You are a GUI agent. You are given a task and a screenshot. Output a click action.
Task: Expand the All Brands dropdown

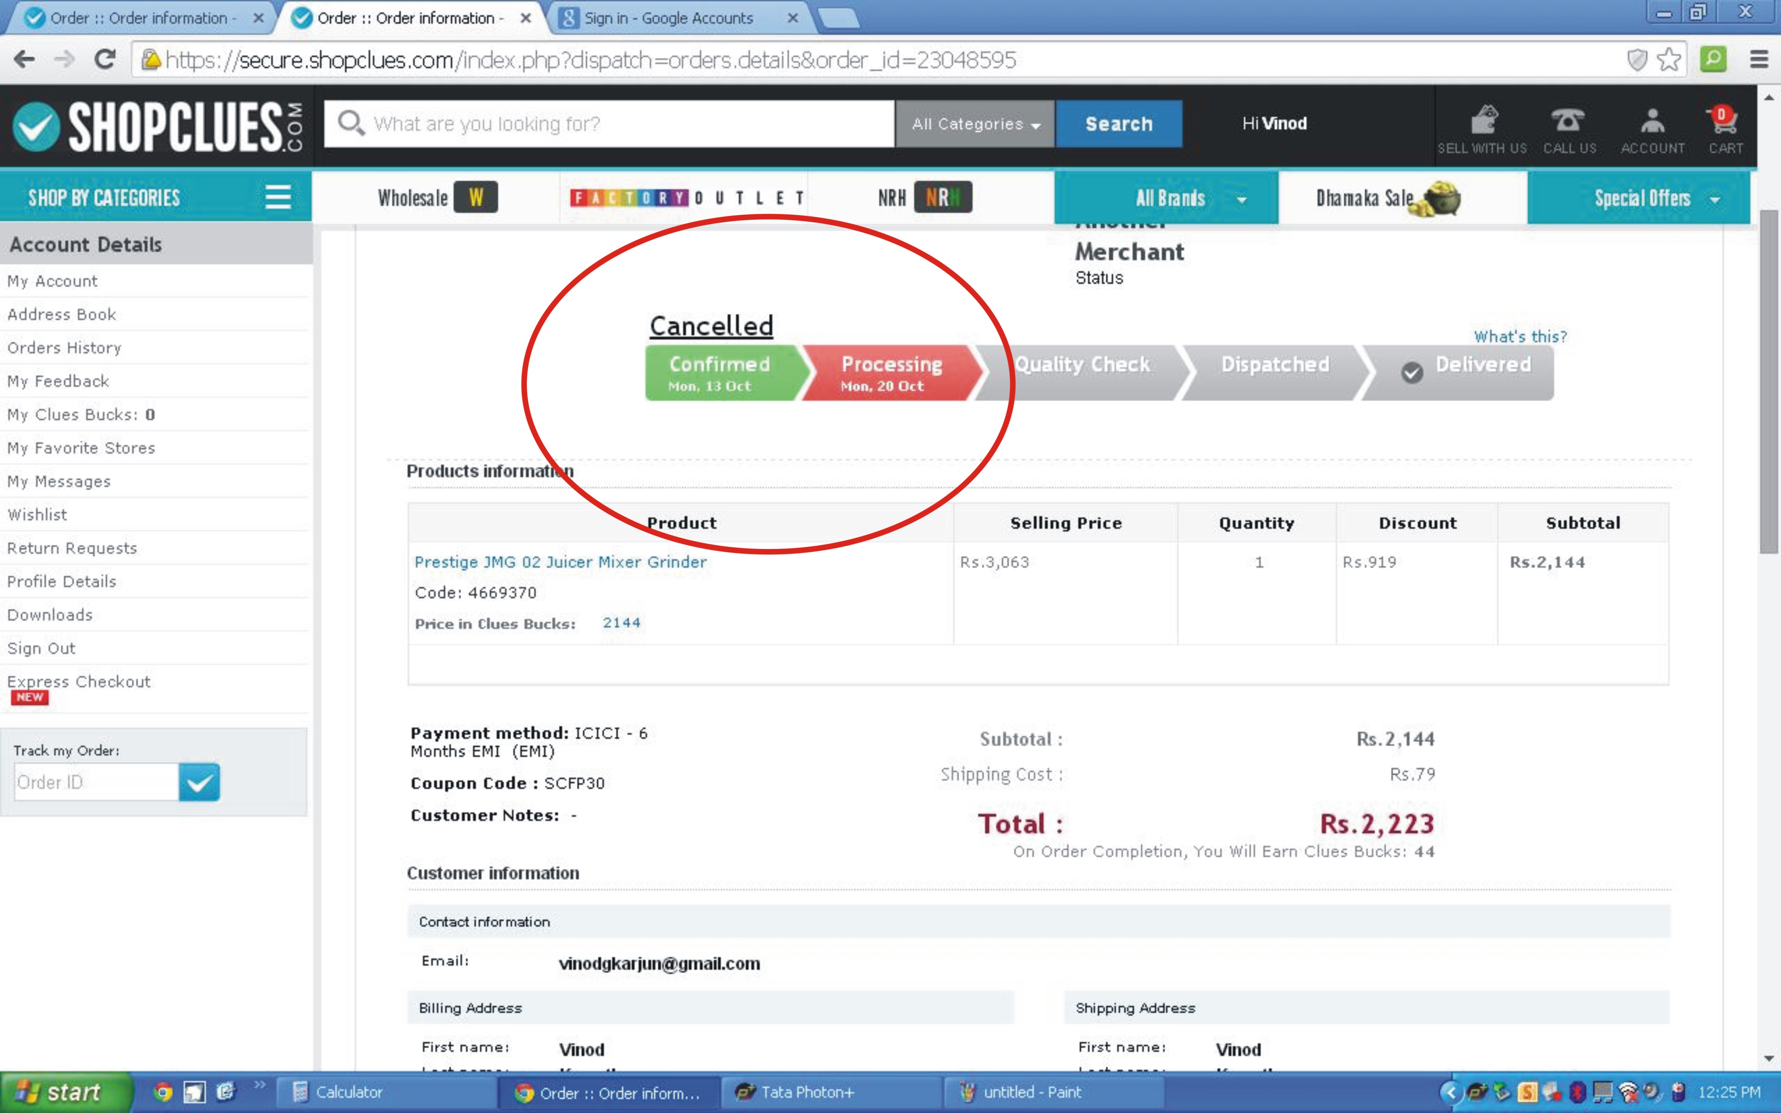pos(1166,198)
